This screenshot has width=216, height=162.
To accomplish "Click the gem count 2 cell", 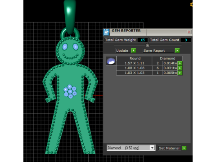I will [157, 63].
